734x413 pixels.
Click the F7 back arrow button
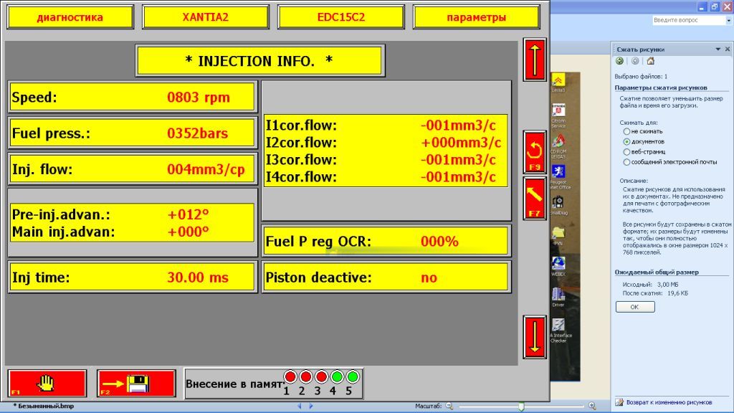click(535, 199)
